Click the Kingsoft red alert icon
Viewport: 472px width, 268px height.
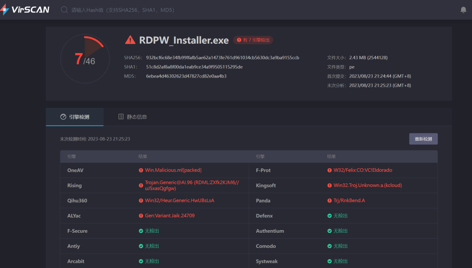[330, 186]
